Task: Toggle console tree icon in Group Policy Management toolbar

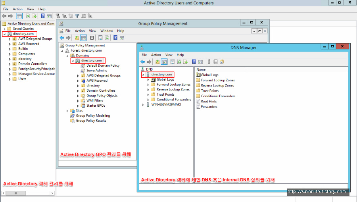Action: (84, 38)
